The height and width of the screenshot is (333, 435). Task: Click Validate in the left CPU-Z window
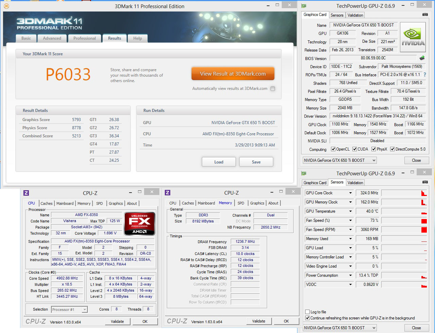pos(118,321)
